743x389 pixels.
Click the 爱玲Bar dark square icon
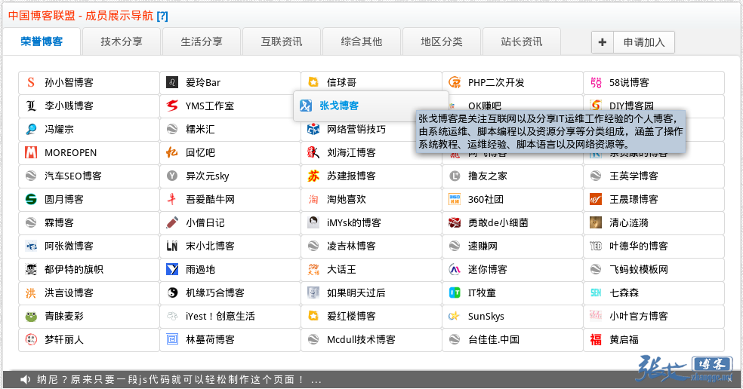point(172,82)
